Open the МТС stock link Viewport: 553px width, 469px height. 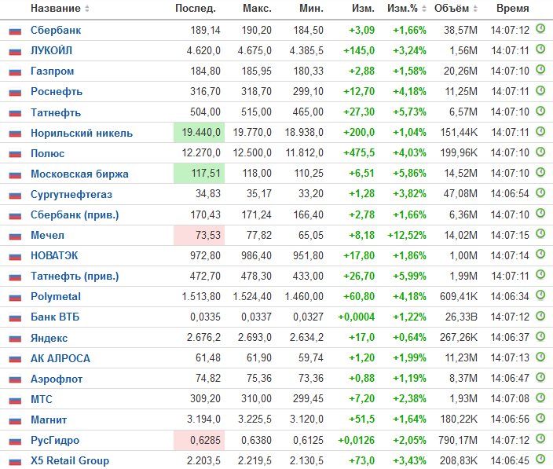tap(42, 399)
